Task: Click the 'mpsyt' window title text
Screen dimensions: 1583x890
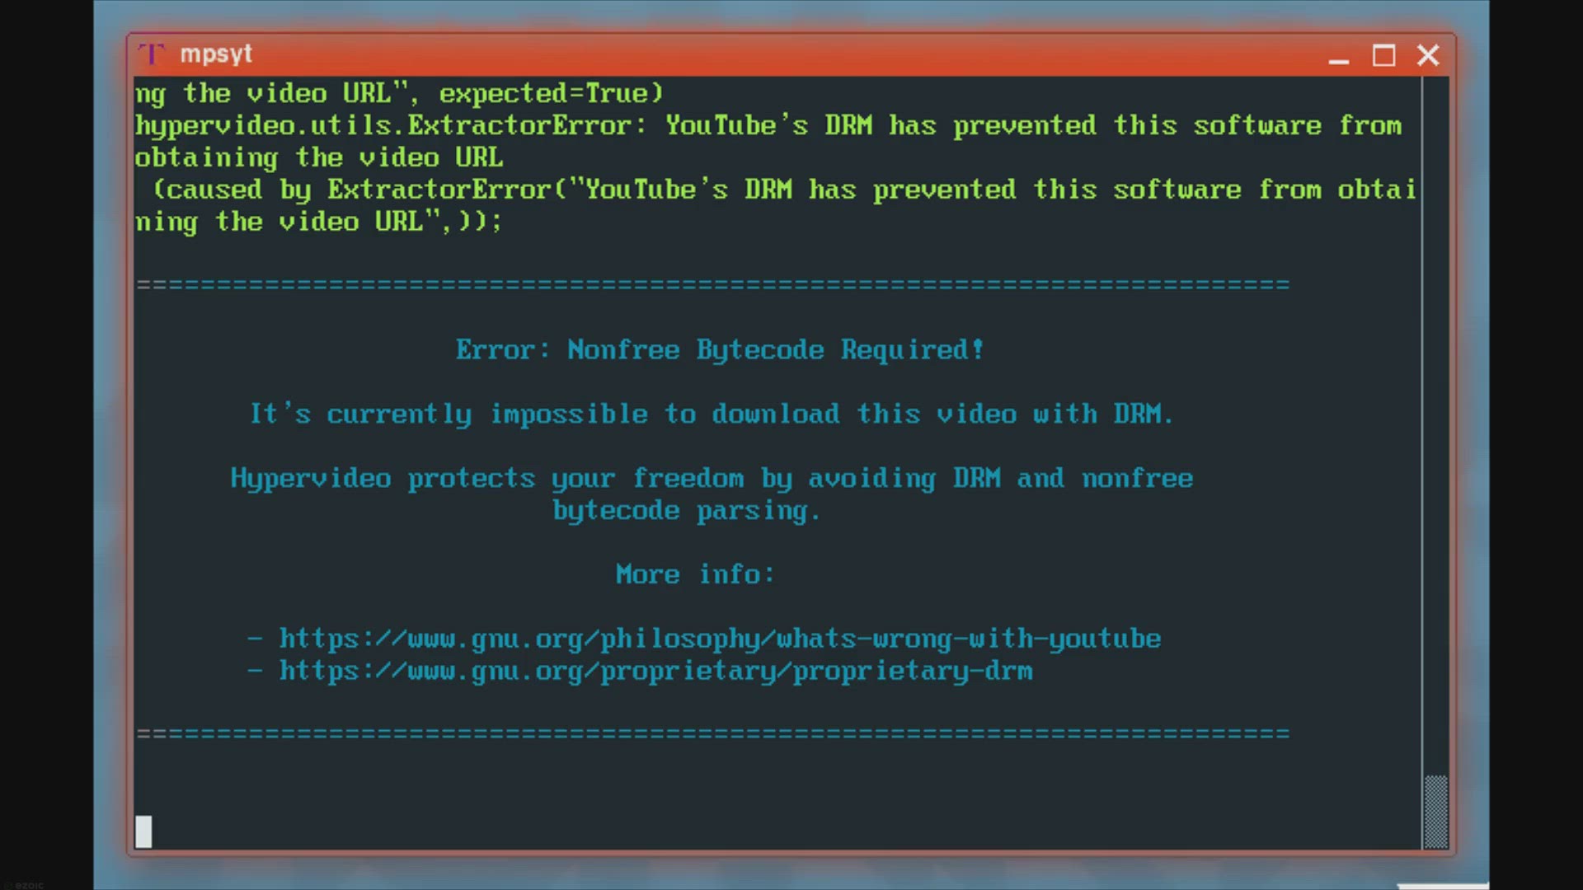Action: 216,54
